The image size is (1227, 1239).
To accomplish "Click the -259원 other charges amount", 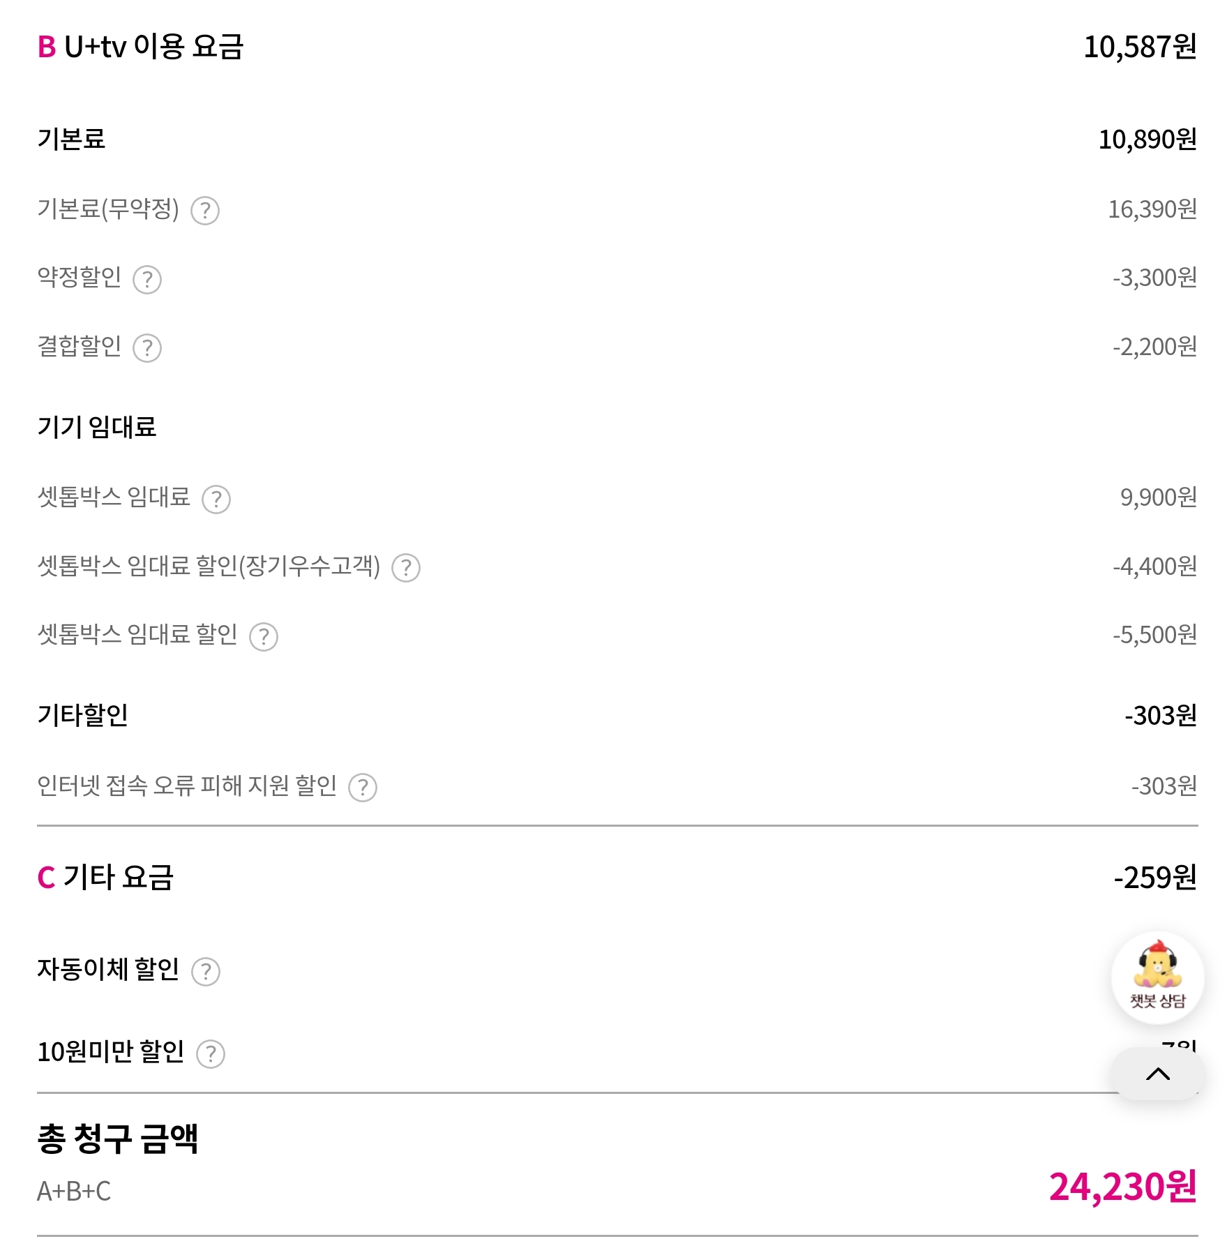I will [x=1155, y=877].
